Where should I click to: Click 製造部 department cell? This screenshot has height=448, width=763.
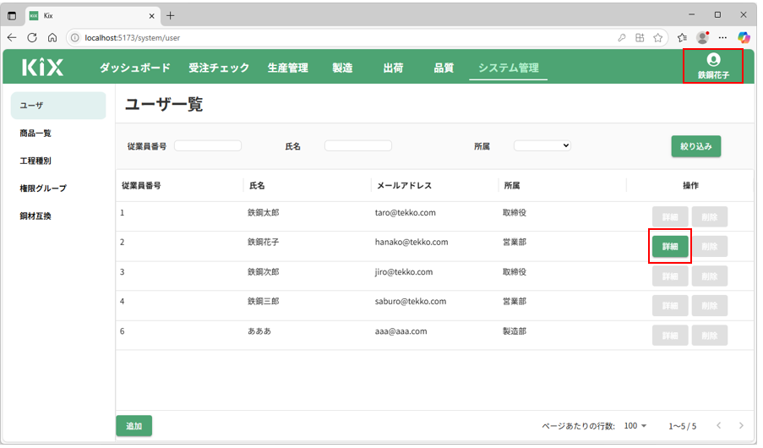click(515, 331)
